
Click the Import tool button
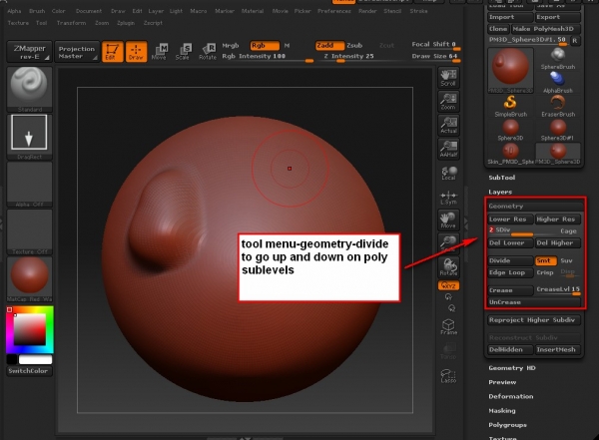[x=510, y=17]
